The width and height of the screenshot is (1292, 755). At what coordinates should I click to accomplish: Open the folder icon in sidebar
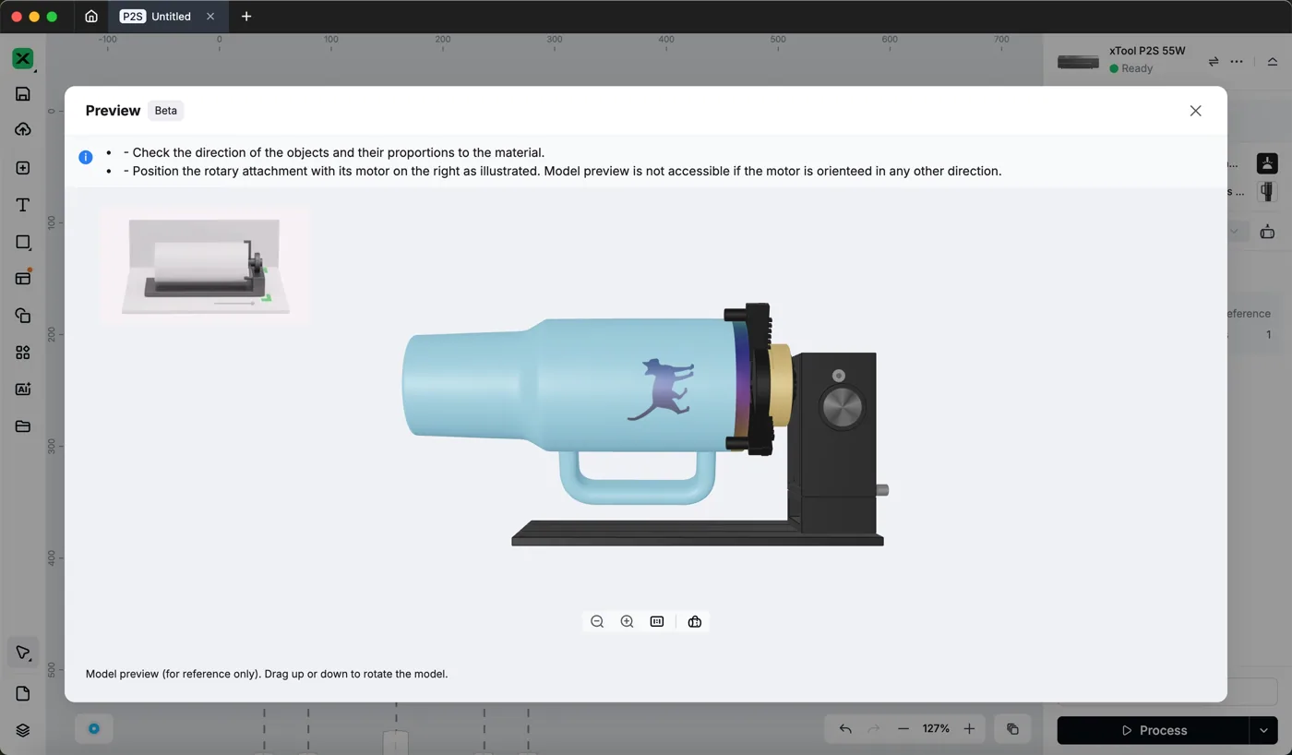23,426
